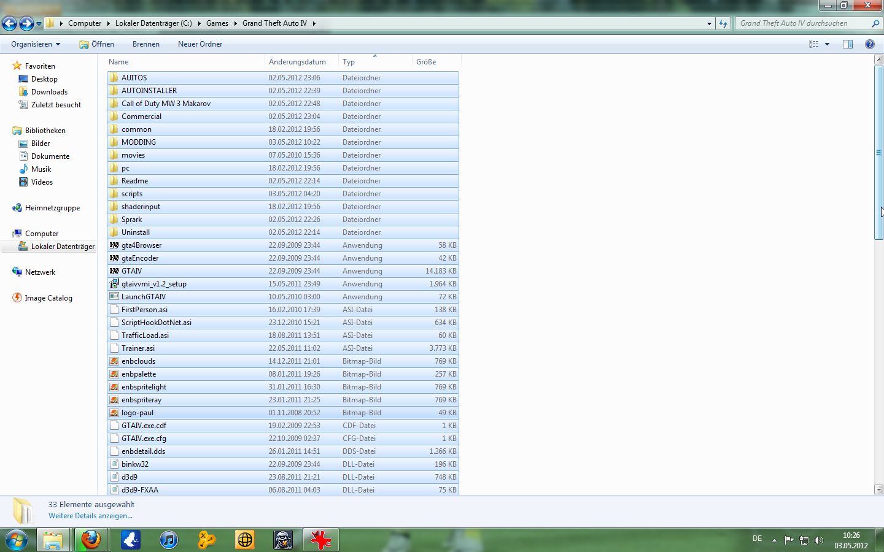Open Bibliotheken in the navigation pane

tap(45, 131)
